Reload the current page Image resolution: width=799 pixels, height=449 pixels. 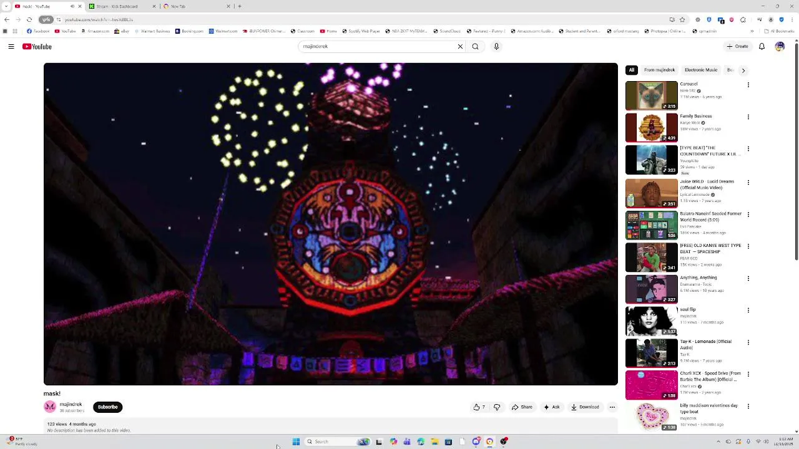29,19
